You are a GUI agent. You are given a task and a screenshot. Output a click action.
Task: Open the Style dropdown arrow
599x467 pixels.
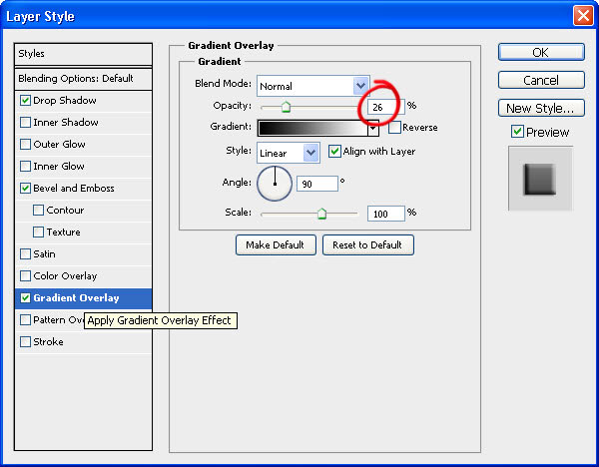[311, 153]
